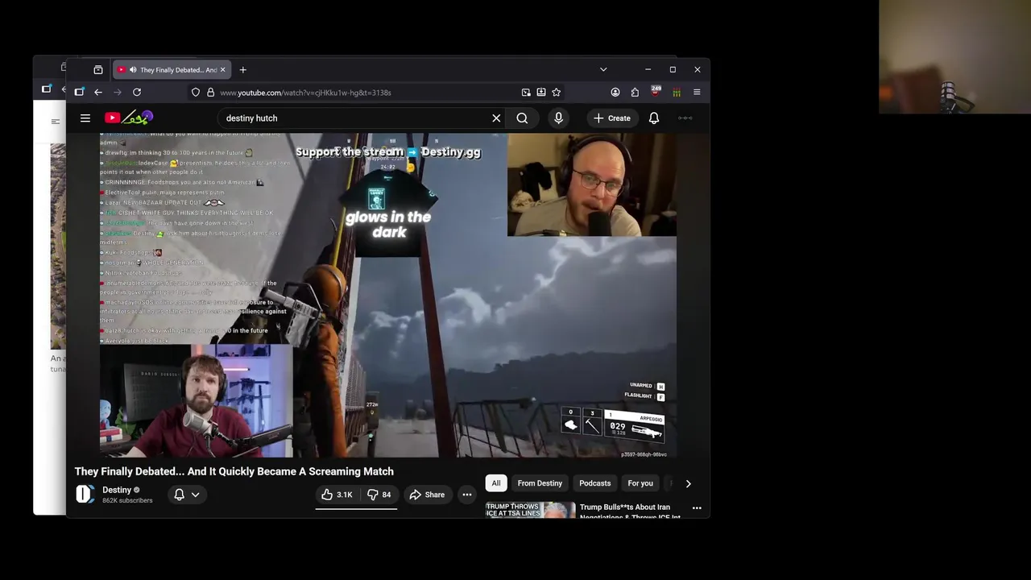Go to YouTube home via logo
Screen dimensions: 1031x580
(x=129, y=118)
